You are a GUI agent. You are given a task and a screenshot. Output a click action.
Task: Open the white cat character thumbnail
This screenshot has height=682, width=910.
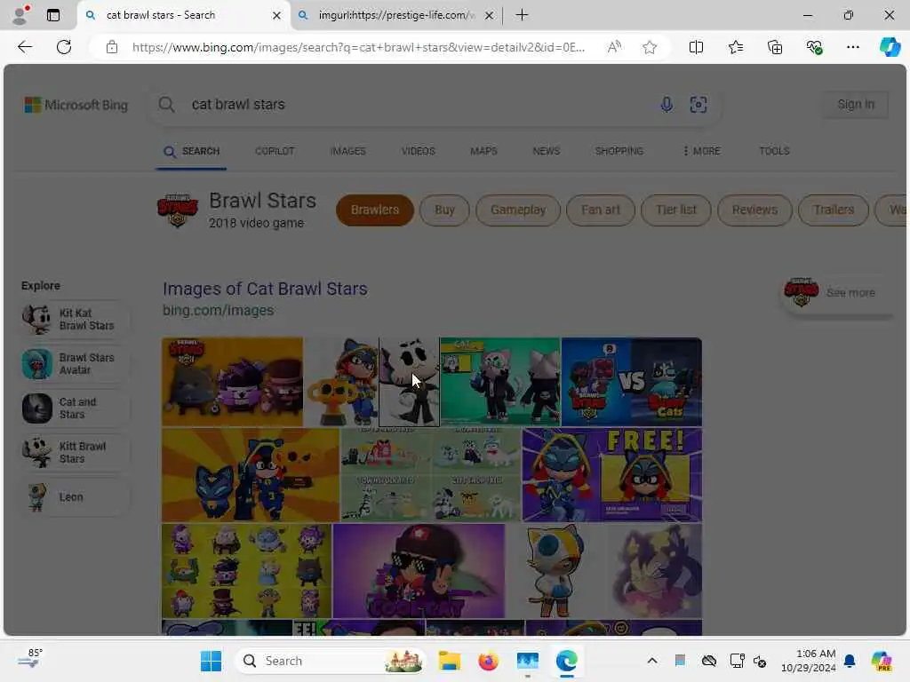pos(410,382)
